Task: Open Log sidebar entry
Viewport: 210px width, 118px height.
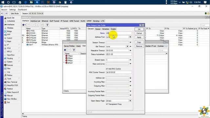Action: [8, 72]
